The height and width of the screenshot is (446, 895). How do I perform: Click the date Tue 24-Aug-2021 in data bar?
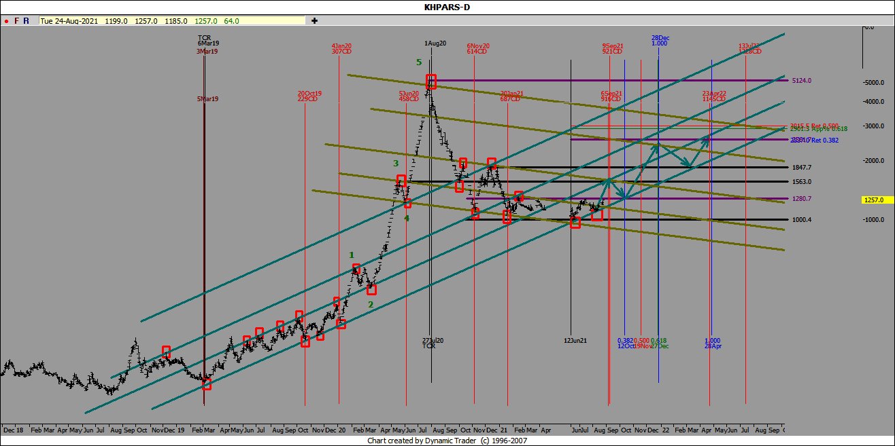(x=70, y=21)
